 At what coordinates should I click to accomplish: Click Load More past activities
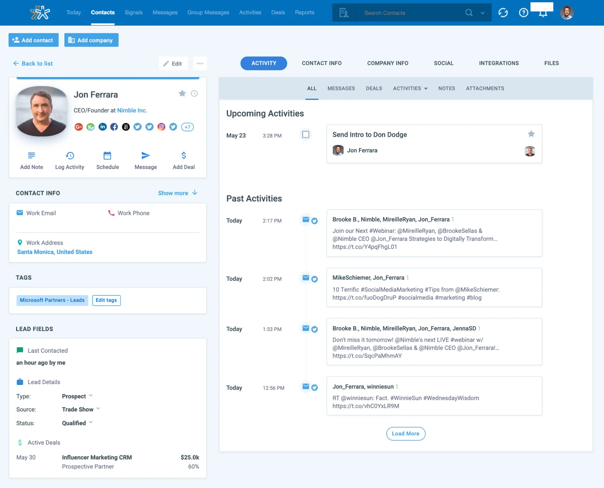pyautogui.click(x=406, y=434)
